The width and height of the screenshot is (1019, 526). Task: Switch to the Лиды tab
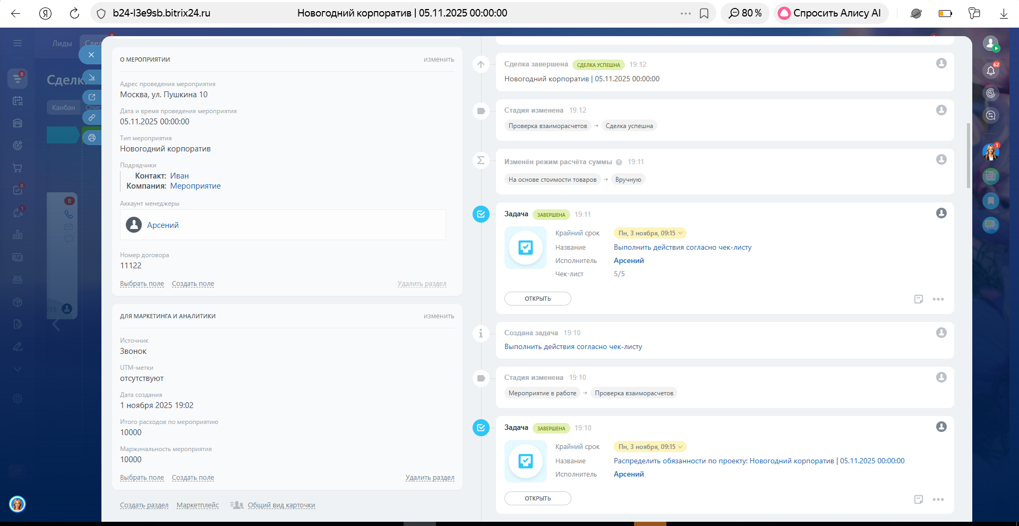(62, 44)
